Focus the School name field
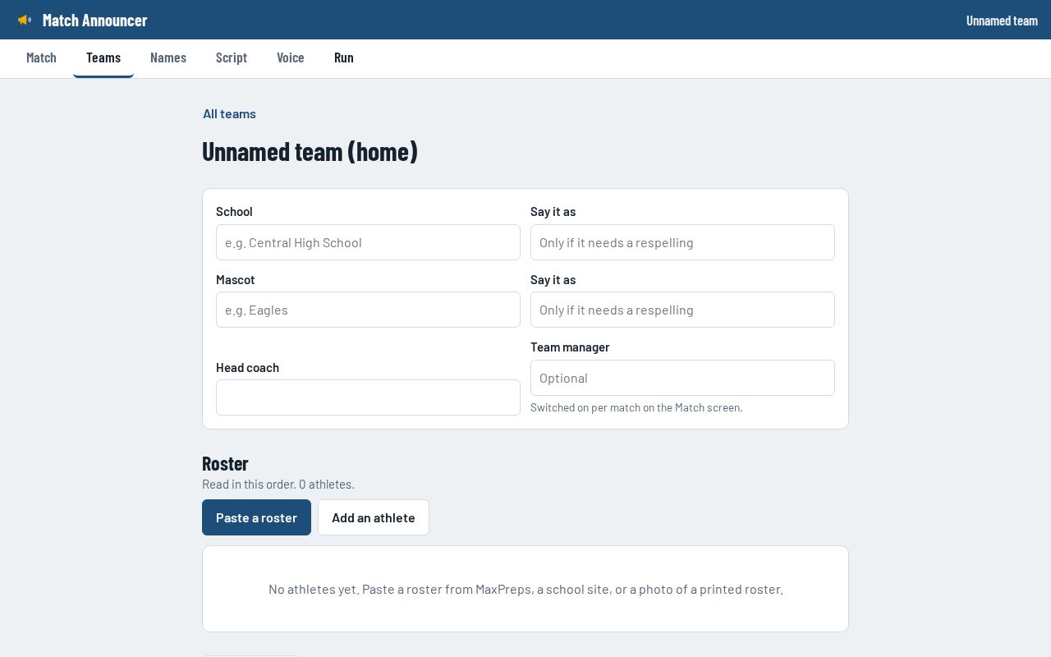This screenshot has width=1051, height=657. point(368,242)
